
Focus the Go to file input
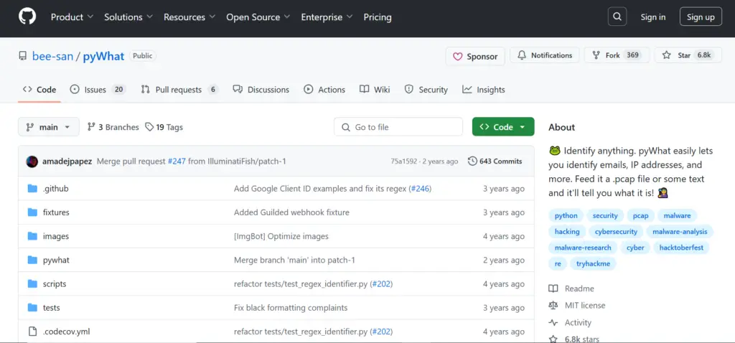pyautogui.click(x=398, y=127)
